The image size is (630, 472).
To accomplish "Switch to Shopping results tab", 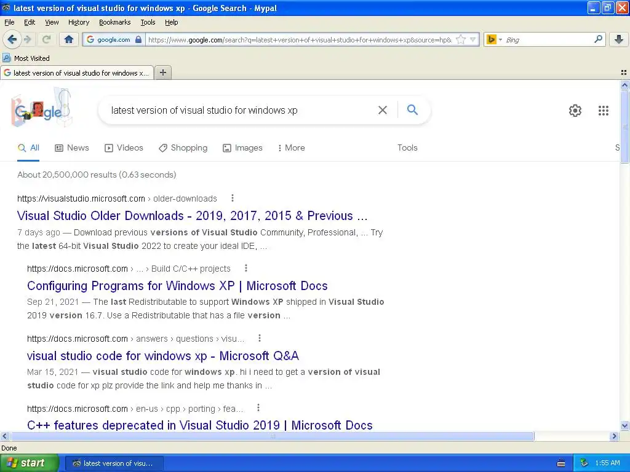I will pos(183,147).
